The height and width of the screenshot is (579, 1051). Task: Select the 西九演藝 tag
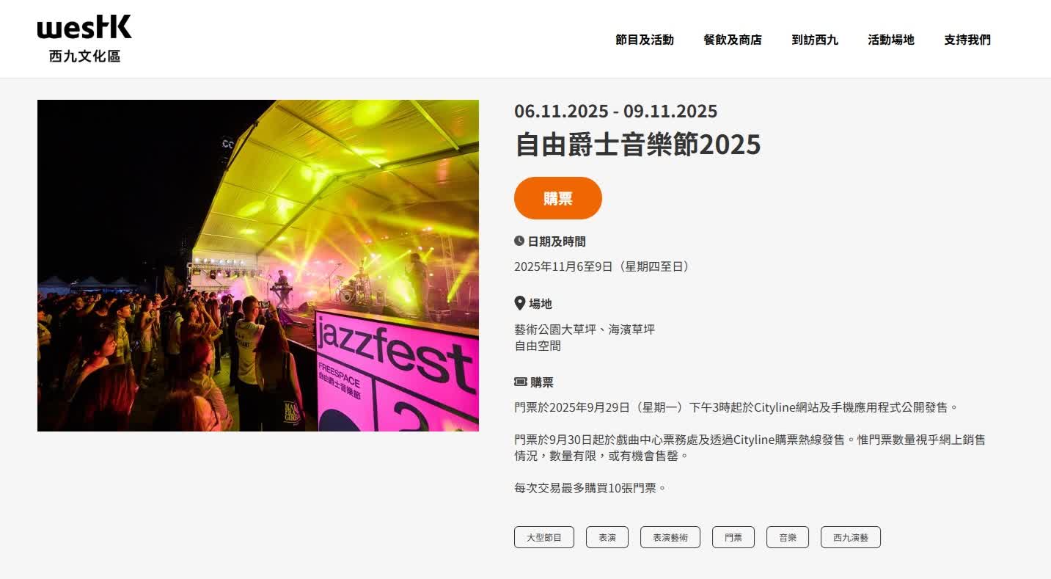[851, 537]
